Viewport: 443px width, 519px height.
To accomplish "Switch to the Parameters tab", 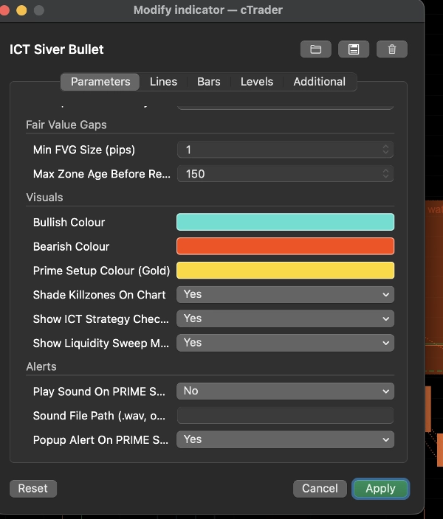I will point(100,82).
